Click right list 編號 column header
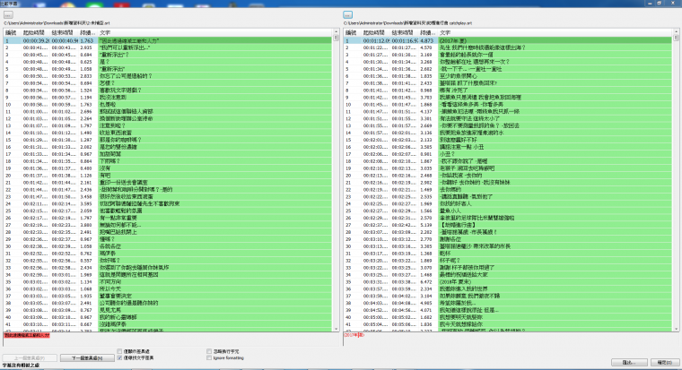The height and width of the screenshot is (370, 682). point(352,33)
